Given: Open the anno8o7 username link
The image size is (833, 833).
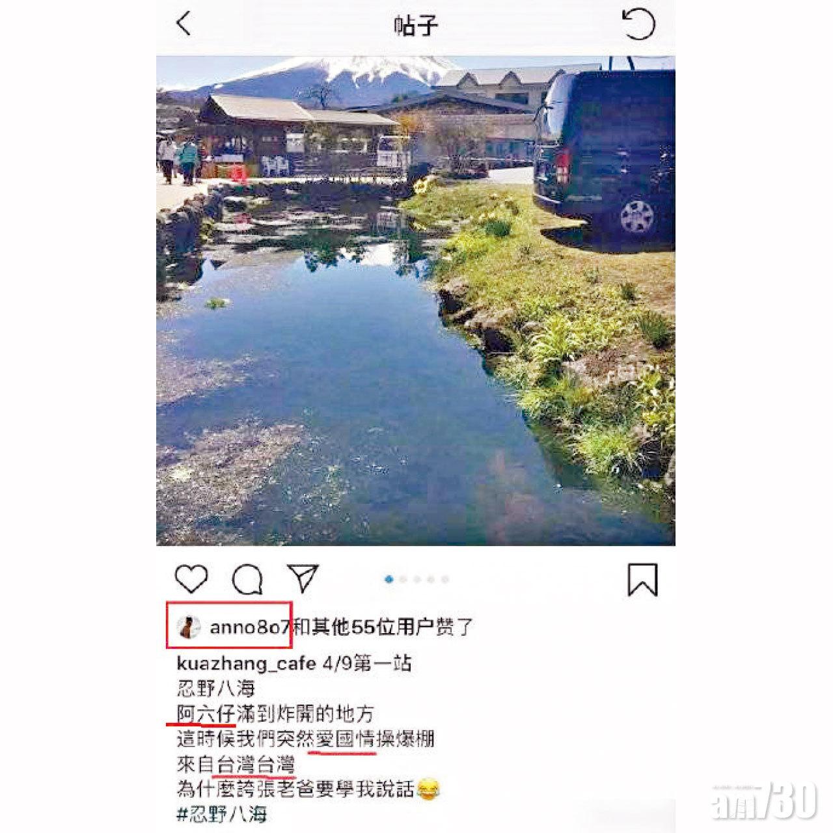Looking at the screenshot, I should click(x=249, y=627).
